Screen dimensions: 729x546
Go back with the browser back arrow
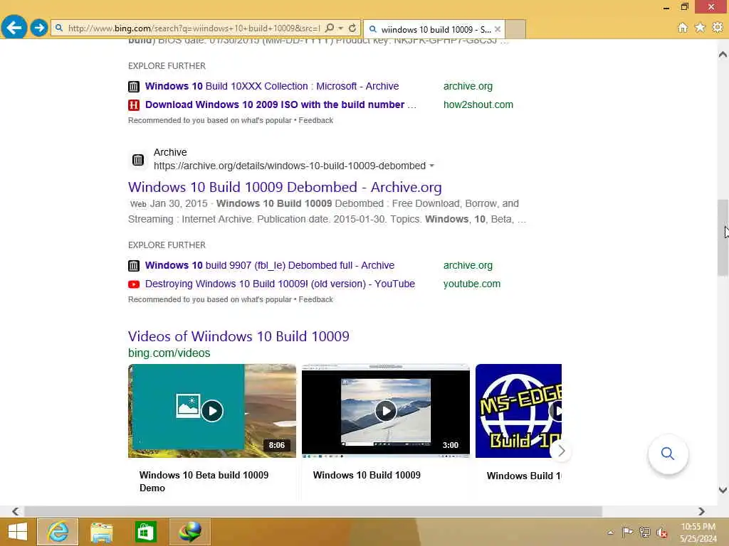(x=14, y=28)
